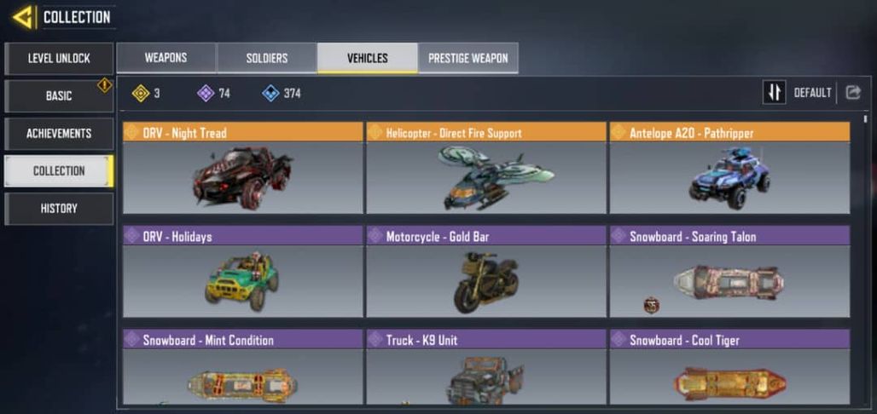Filter by rare blue rarity icon

pos(270,94)
